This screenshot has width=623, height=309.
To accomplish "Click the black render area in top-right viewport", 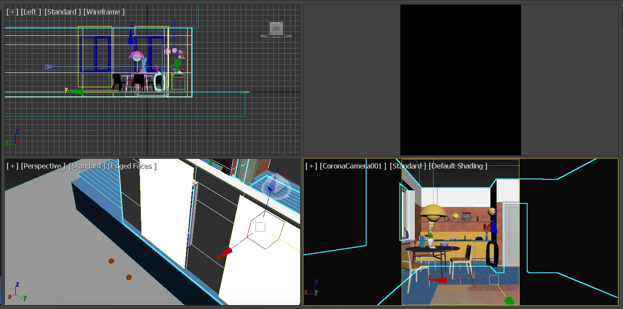I will click(460, 80).
